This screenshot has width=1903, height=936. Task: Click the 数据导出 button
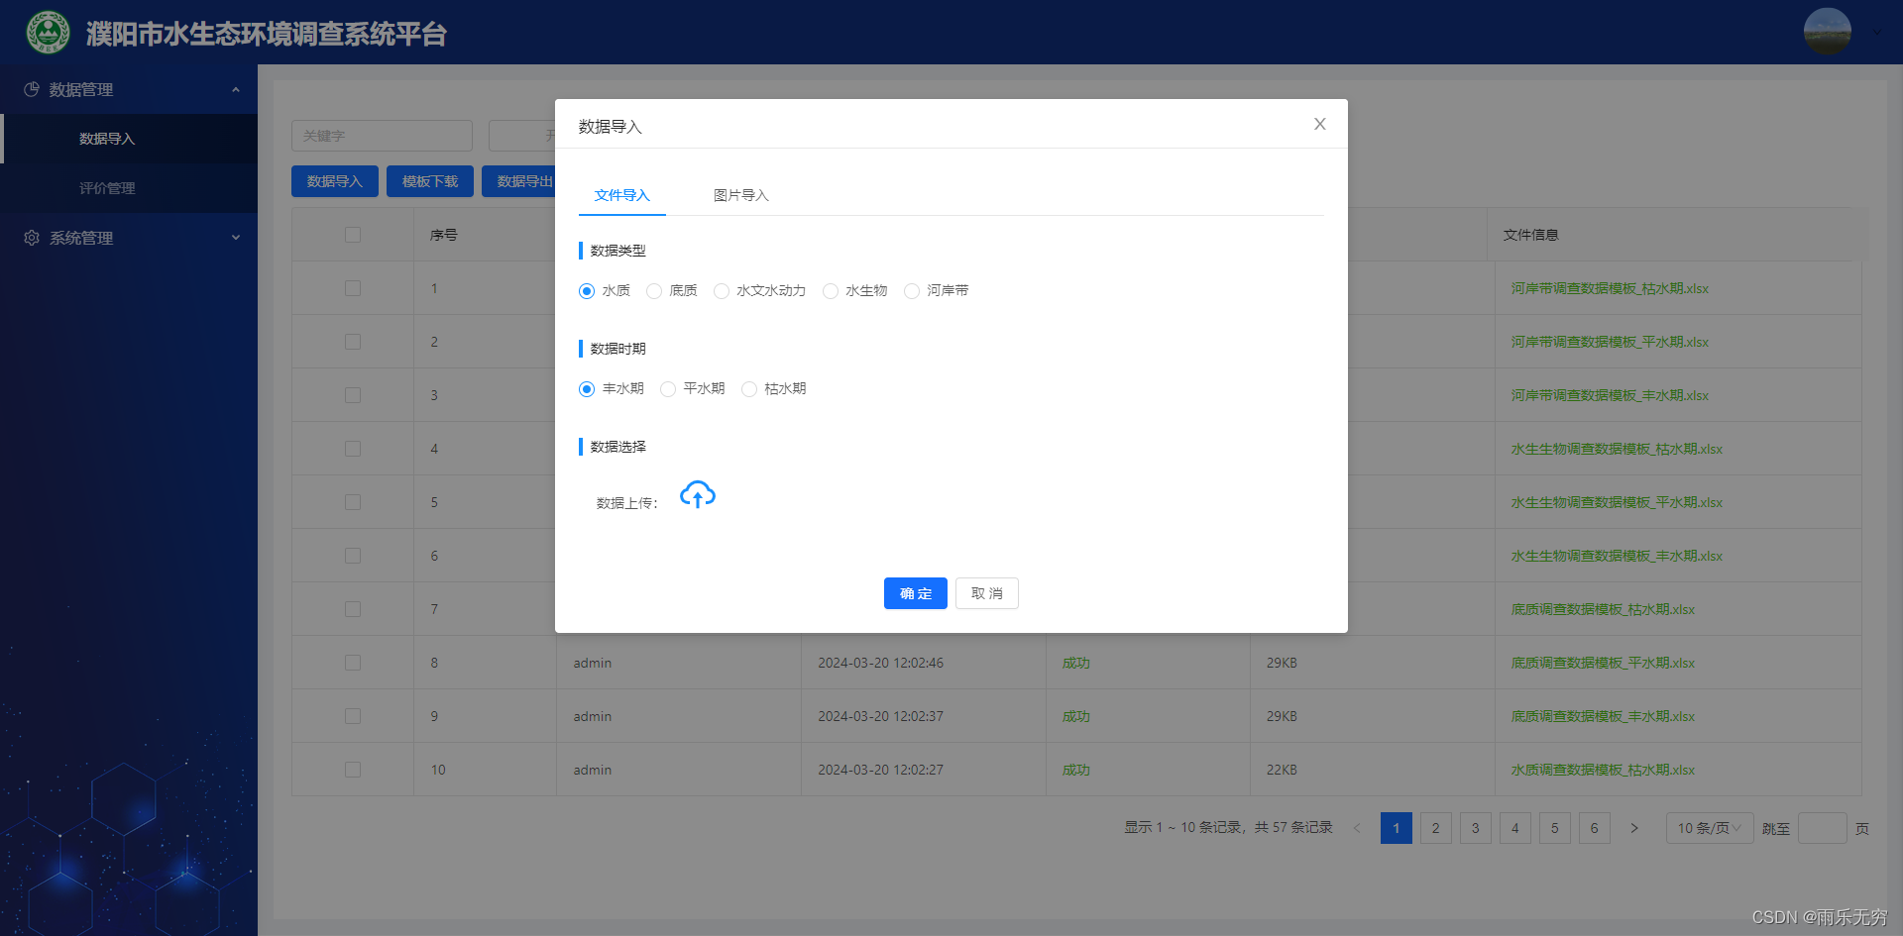pyautogui.click(x=519, y=181)
